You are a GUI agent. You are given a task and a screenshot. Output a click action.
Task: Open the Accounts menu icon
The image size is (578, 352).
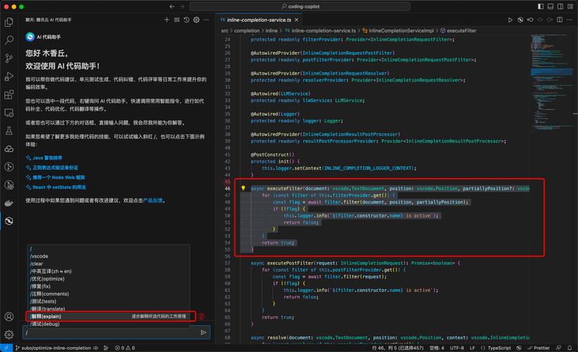pyautogui.click(x=9, y=317)
